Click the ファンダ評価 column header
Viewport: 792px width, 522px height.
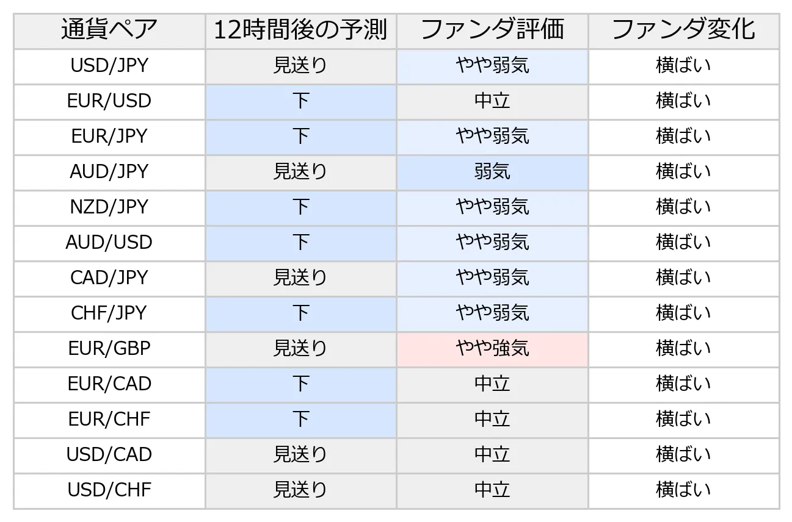(492, 30)
